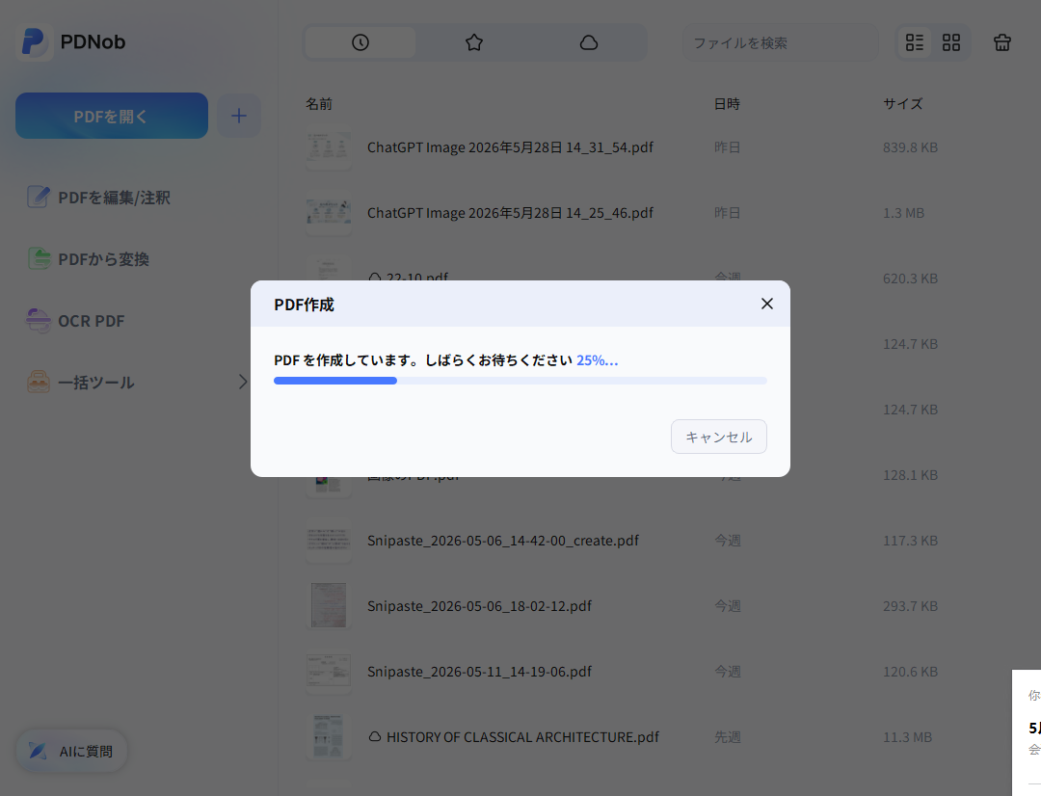Click the 1.3 MB size value
Image resolution: width=1041 pixels, height=796 pixels.
click(x=903, y=213)
